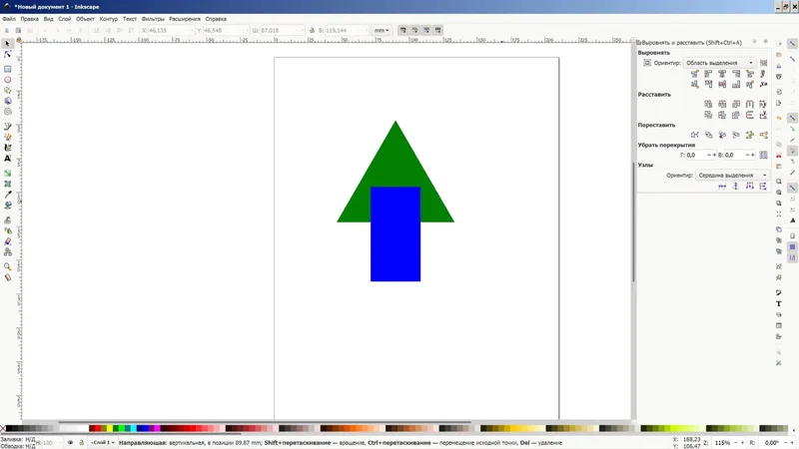Select the Spiral tool
This screenshot has height=449, width=799.
tap(8, 112)
